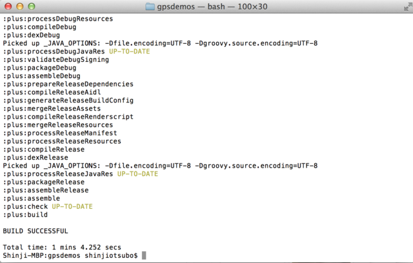Image resolution: width=413 pixels, height=263 pixels.
Task: Click the fullscreen arrows icon in title bar
Action: pos(408,7)
